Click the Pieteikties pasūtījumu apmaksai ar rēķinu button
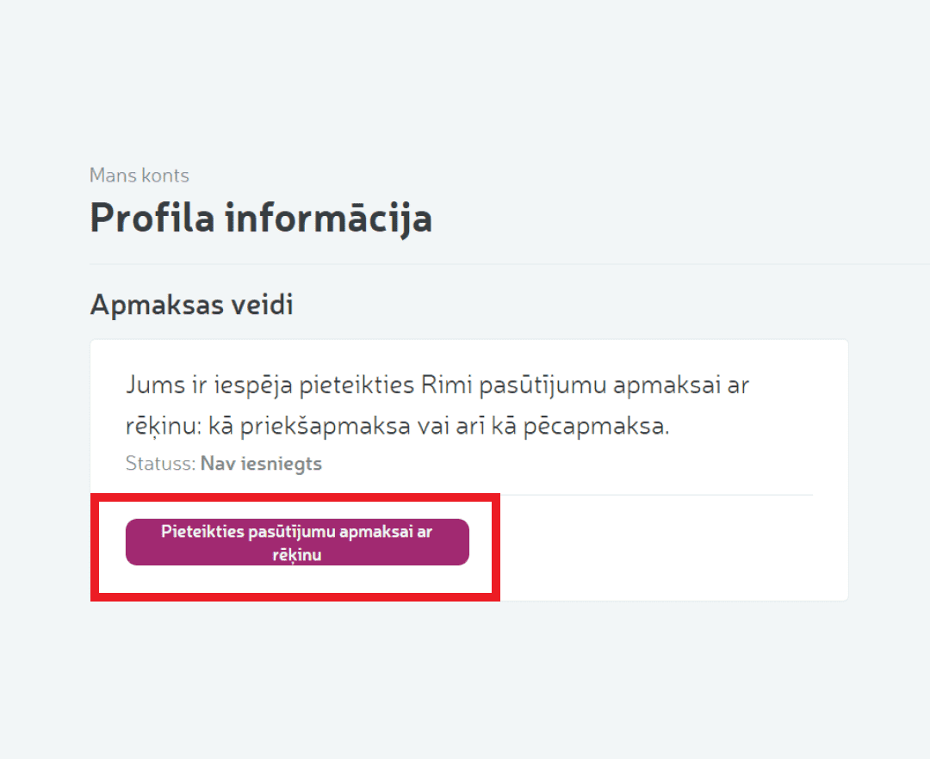 [x=297, y=542]
